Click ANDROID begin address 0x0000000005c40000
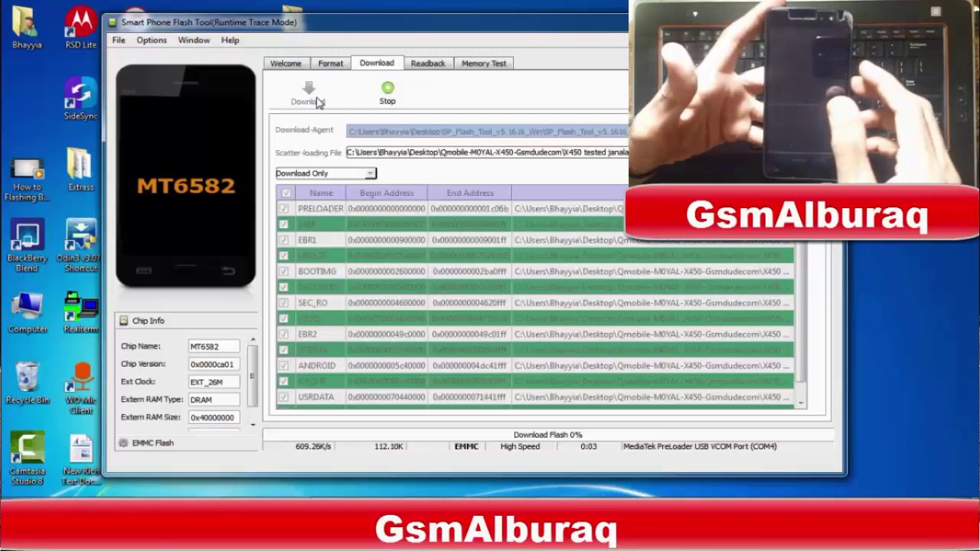This screenshot has height=551, width=980. click(x=387, y=366)
